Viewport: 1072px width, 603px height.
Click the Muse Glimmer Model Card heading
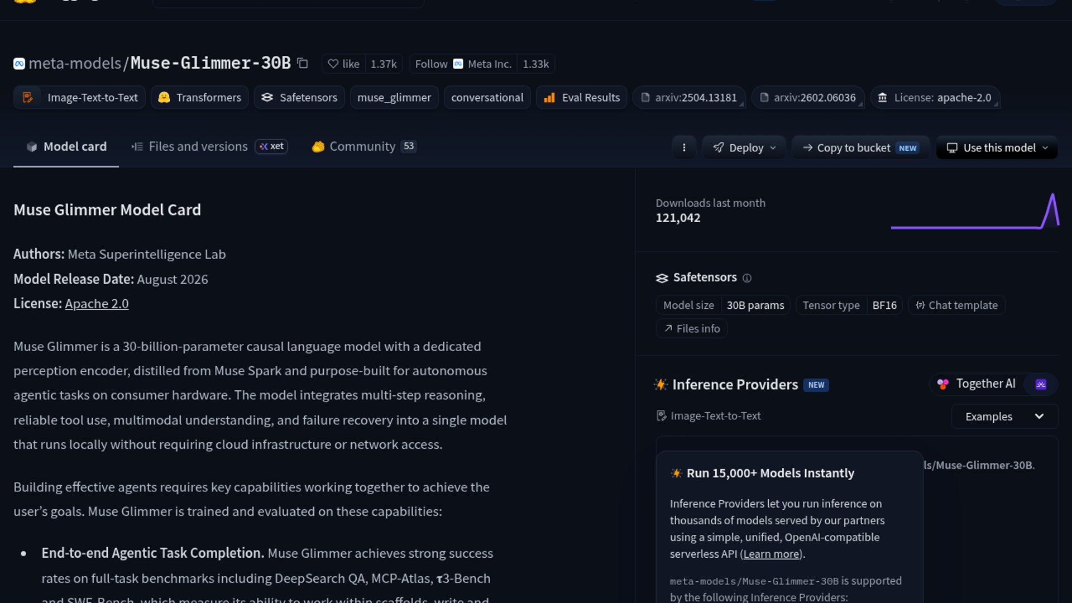pyautogui.click(x=107, y=210)
